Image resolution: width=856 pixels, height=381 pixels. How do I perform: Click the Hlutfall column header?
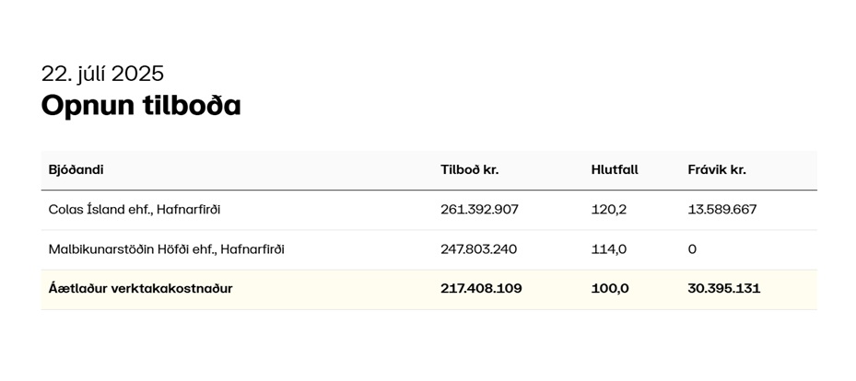(x=615, y=169)
